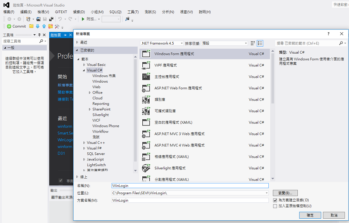Click the toolbox search magnifier icon
This screenshot has width=349, height=223.
coord(41,41)
